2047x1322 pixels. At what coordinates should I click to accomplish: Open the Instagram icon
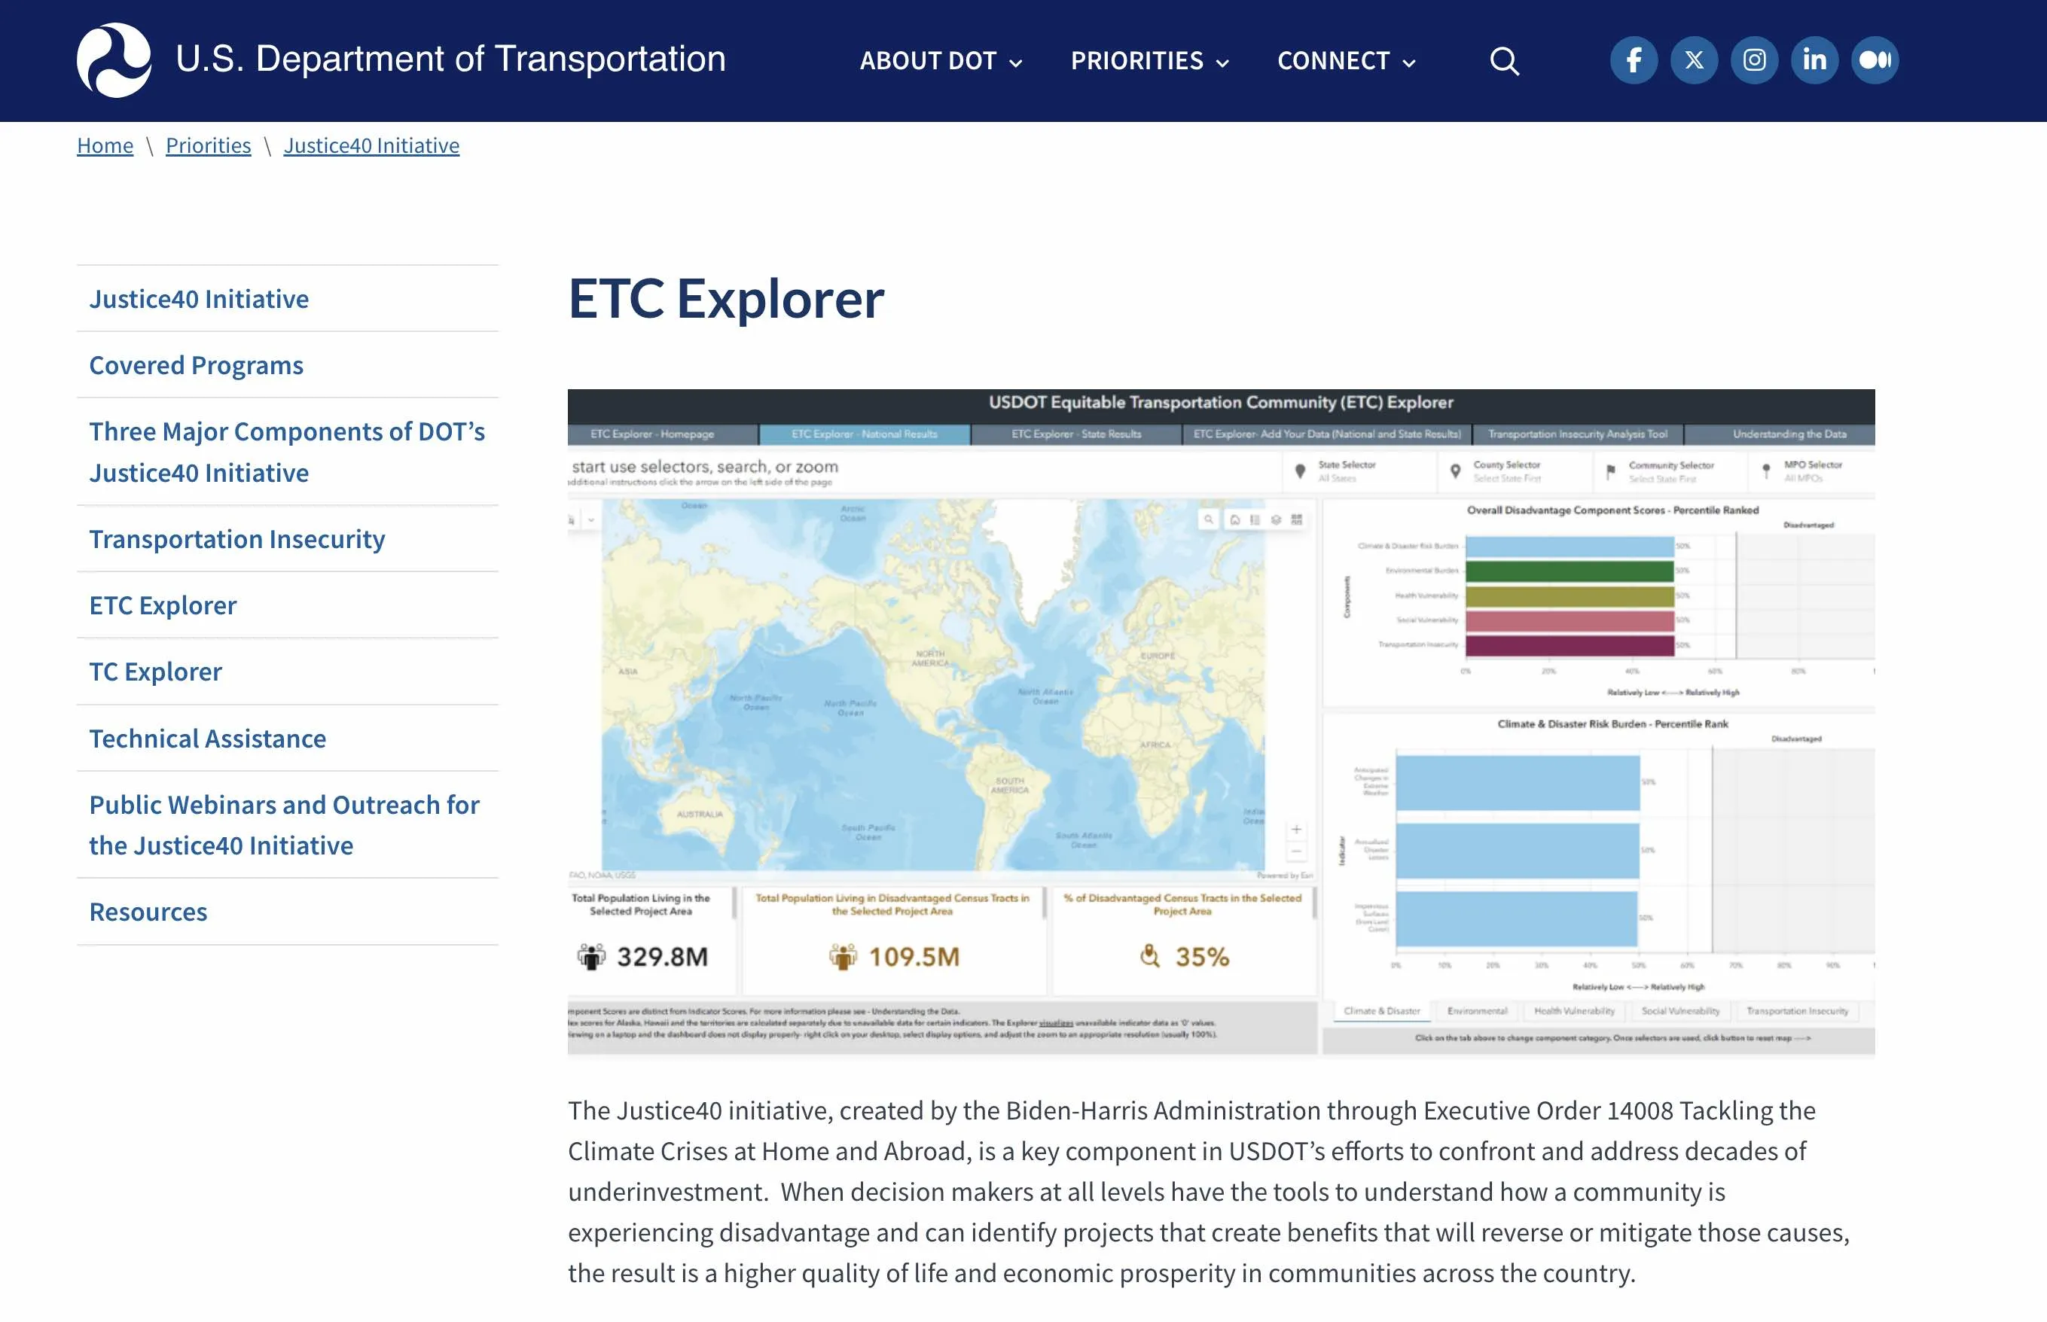click(x=1753, y=60)
